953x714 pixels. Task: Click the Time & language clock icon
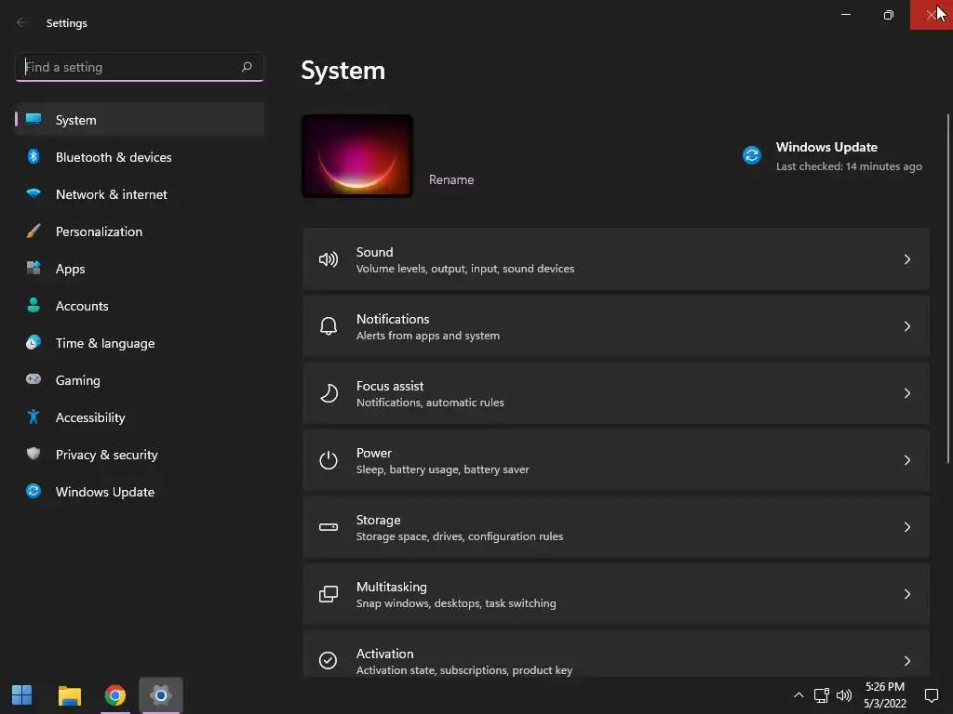click(34, 342)
